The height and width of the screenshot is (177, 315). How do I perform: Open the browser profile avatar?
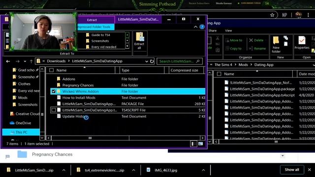click(298, 15)
